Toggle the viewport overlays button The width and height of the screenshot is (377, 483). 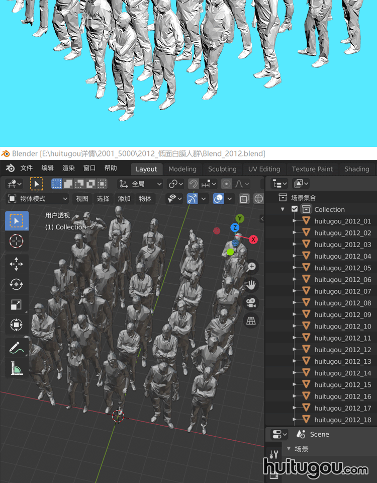pos(218,199)
